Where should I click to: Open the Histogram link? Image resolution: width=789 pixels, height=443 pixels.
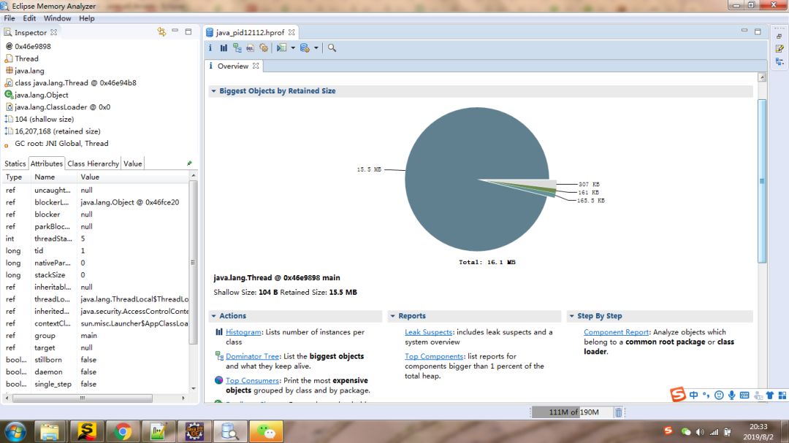(x=243, y=332)
